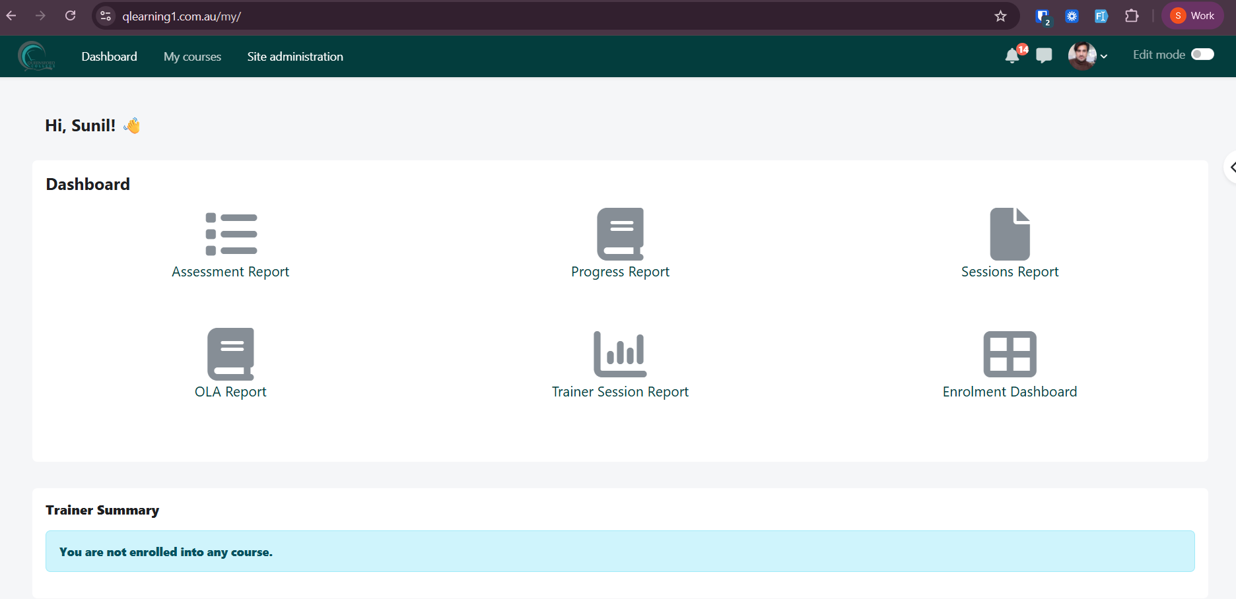Open the Chrome Work profile menu
This screenshot has width=1236, height=599.
pyautogui.click(x=1192, y=16)
